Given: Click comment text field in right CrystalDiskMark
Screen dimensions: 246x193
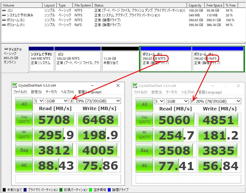Looking at the screenshot, I should pyautogui.click(x=188, y=179).
